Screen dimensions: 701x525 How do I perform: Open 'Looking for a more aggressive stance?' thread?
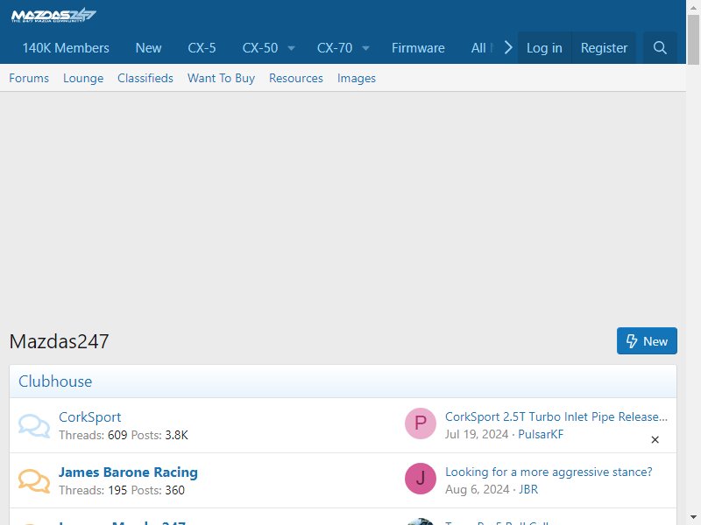point(549,472)
